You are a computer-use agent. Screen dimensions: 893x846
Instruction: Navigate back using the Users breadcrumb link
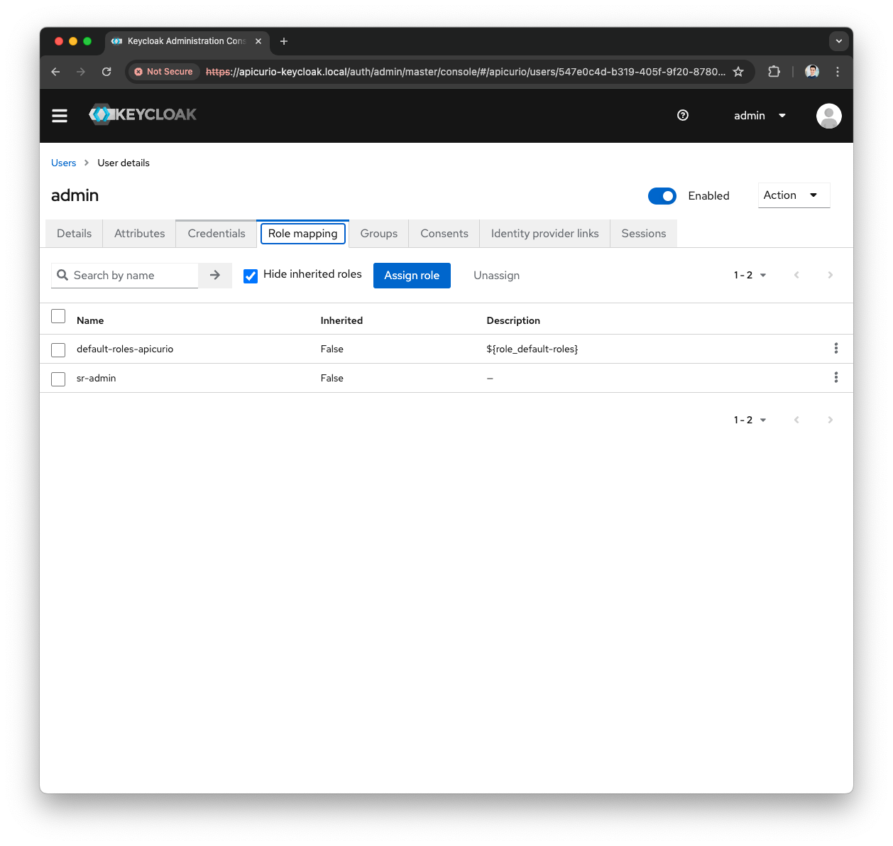click(x=63, y=163)
